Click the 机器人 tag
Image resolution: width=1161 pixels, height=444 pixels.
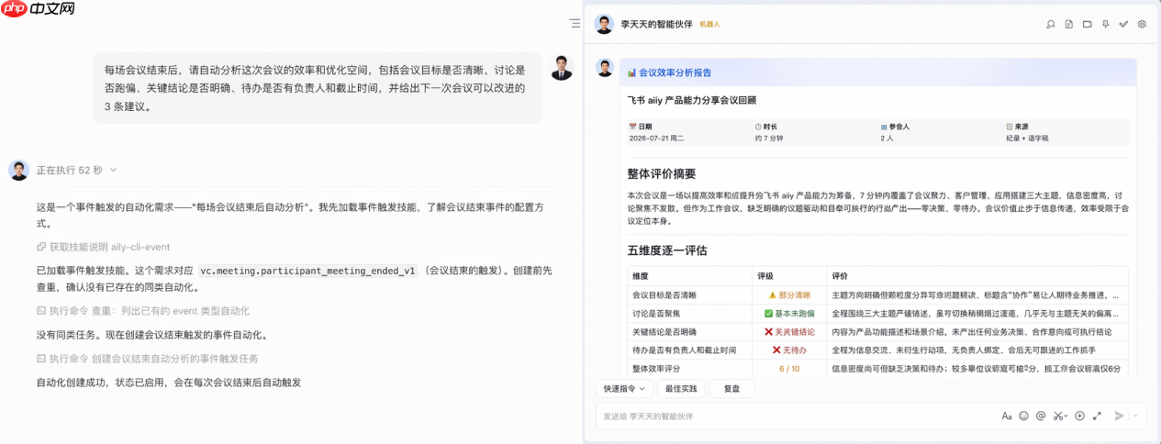pyautogui.click(x=709, y=24)
